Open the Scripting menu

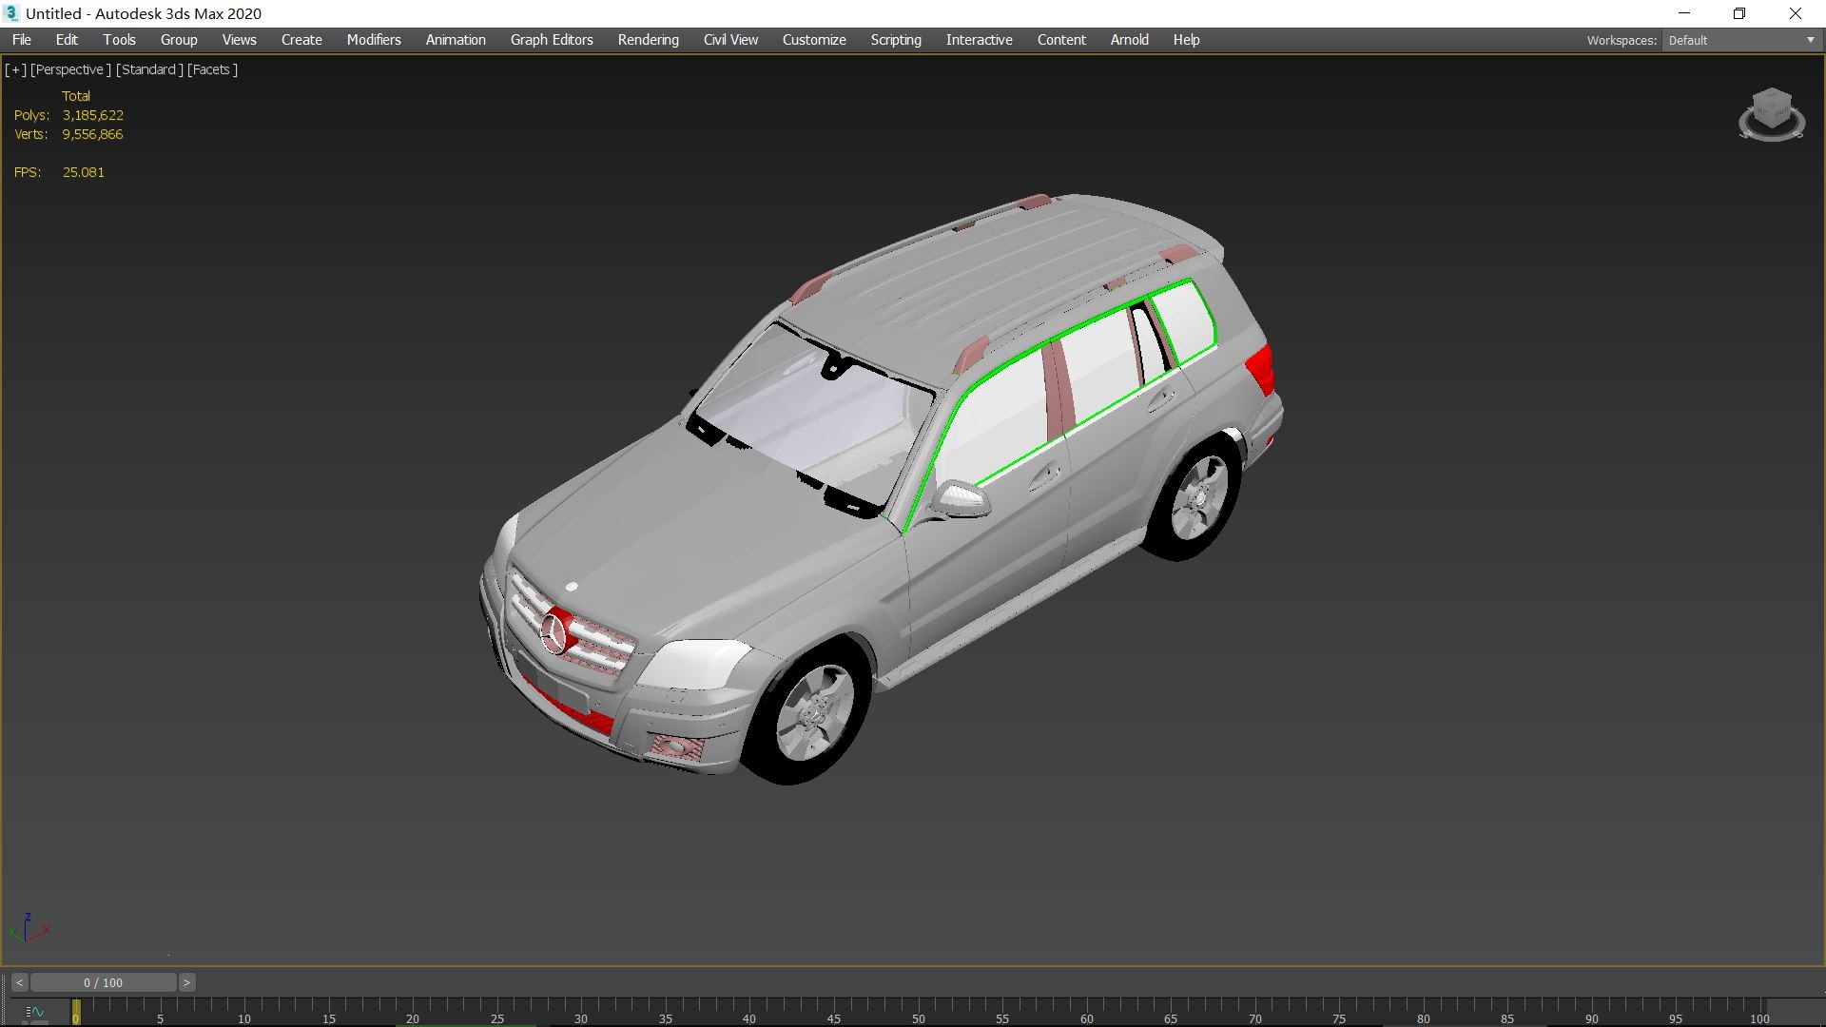click(896, 40)
